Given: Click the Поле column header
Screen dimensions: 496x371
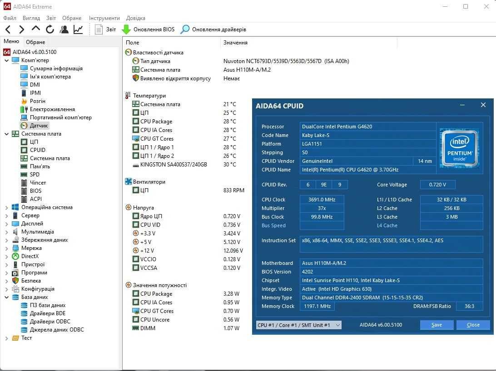Looking at the screenshot, I should [171, 42].
